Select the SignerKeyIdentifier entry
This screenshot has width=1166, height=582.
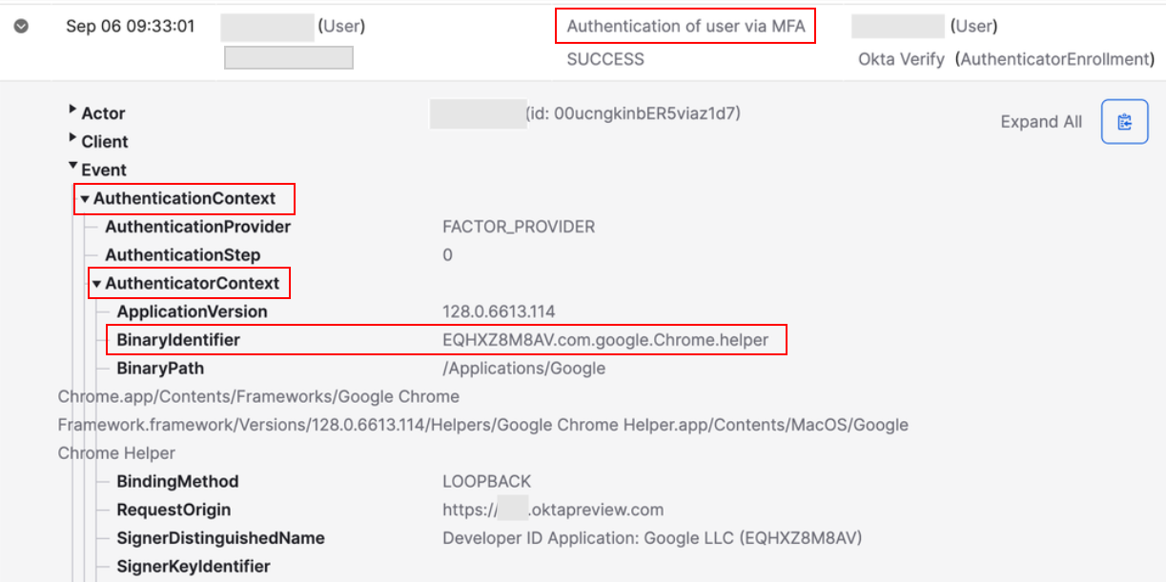click(x=194, y=566)
